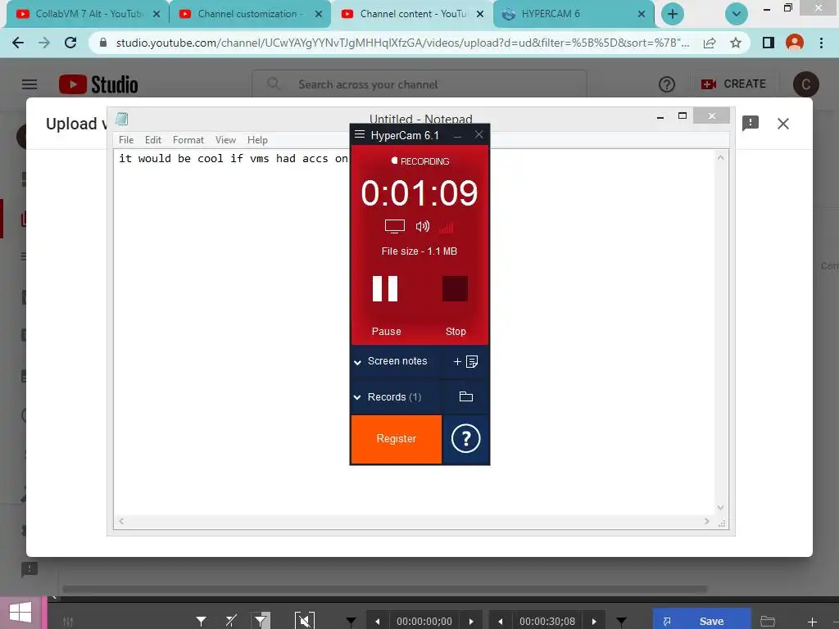Open the Notepad Format menu
The height and width of the screenshot is (629, 839).
point(188,139)
